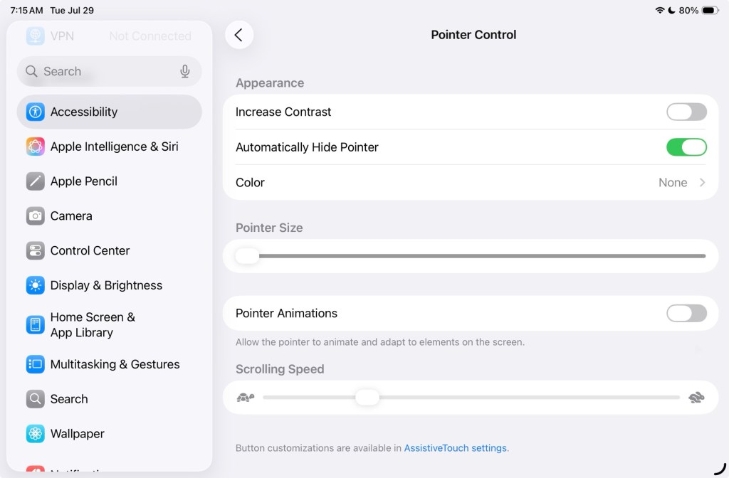
Task: Open Display & Brightness icon
Action: tap(36, 285)
